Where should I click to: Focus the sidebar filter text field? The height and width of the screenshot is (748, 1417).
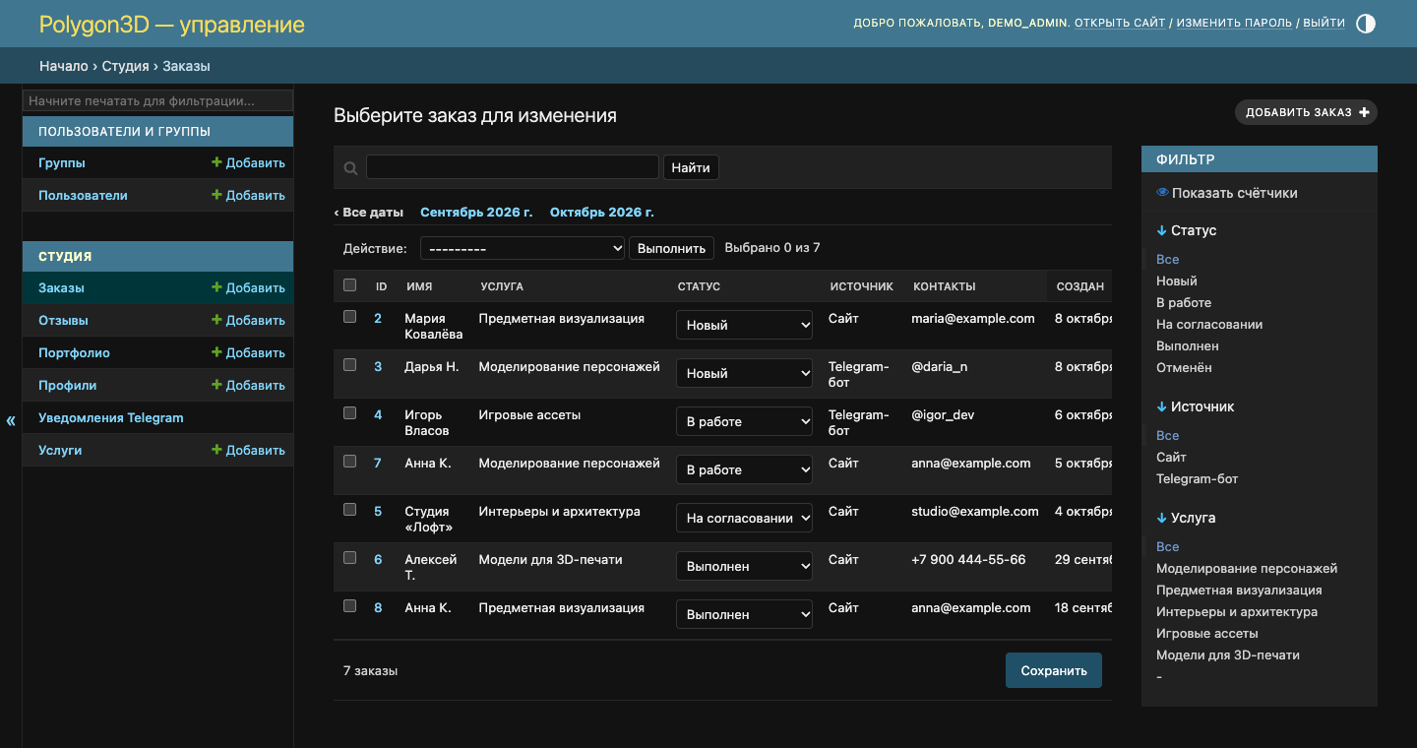pos(157,100)
